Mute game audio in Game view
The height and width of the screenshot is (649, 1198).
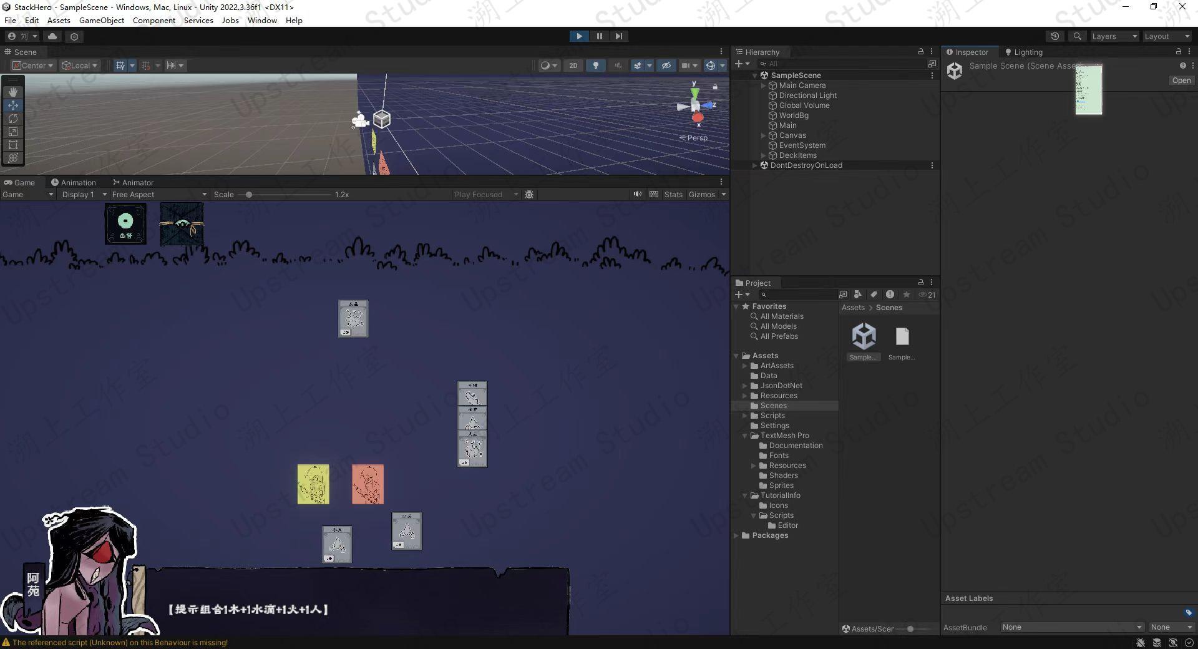tap(637, 194)
